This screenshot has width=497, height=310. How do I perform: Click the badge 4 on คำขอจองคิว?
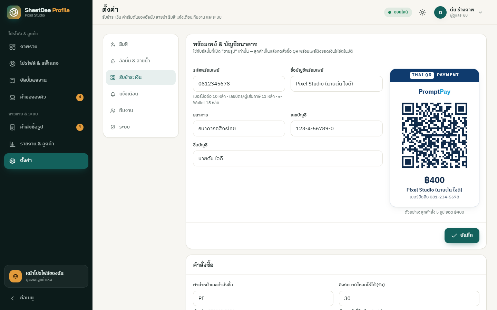[80, 97]
